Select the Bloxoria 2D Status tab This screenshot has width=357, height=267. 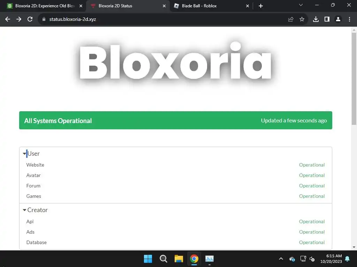coord(128,6)
